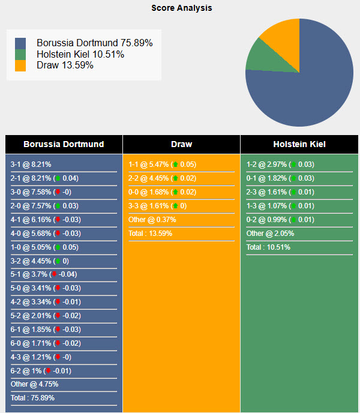Click the 'Holstein Kiel 10.51%' legend label
Image resolution: width=360 pixels, height=413 pixels.
80,55
